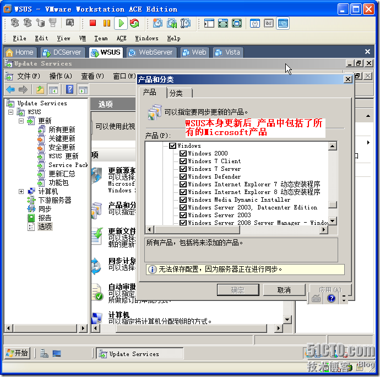Select 同步 in the tree

coord(45,209)
